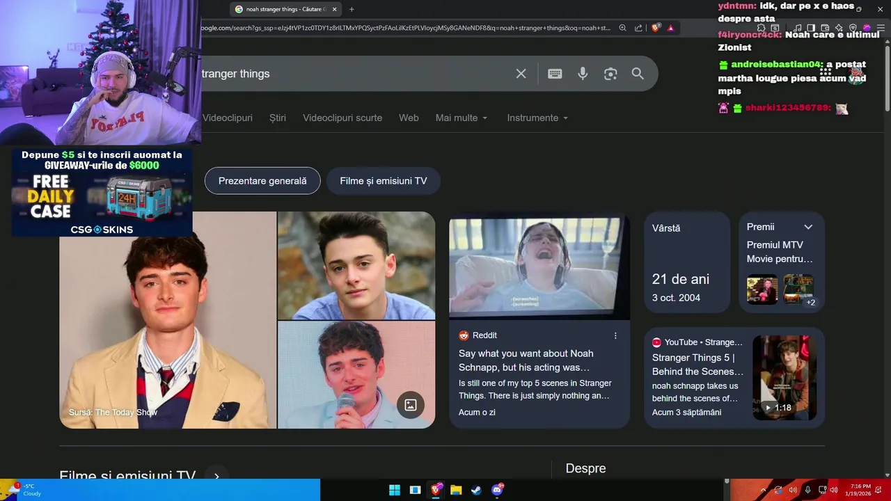Open the large Today Show portrait image

(x=168, y=320)
